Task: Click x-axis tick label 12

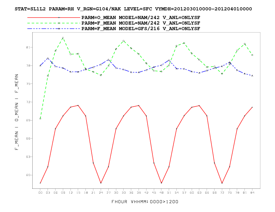Action: (x=70, y=193)
